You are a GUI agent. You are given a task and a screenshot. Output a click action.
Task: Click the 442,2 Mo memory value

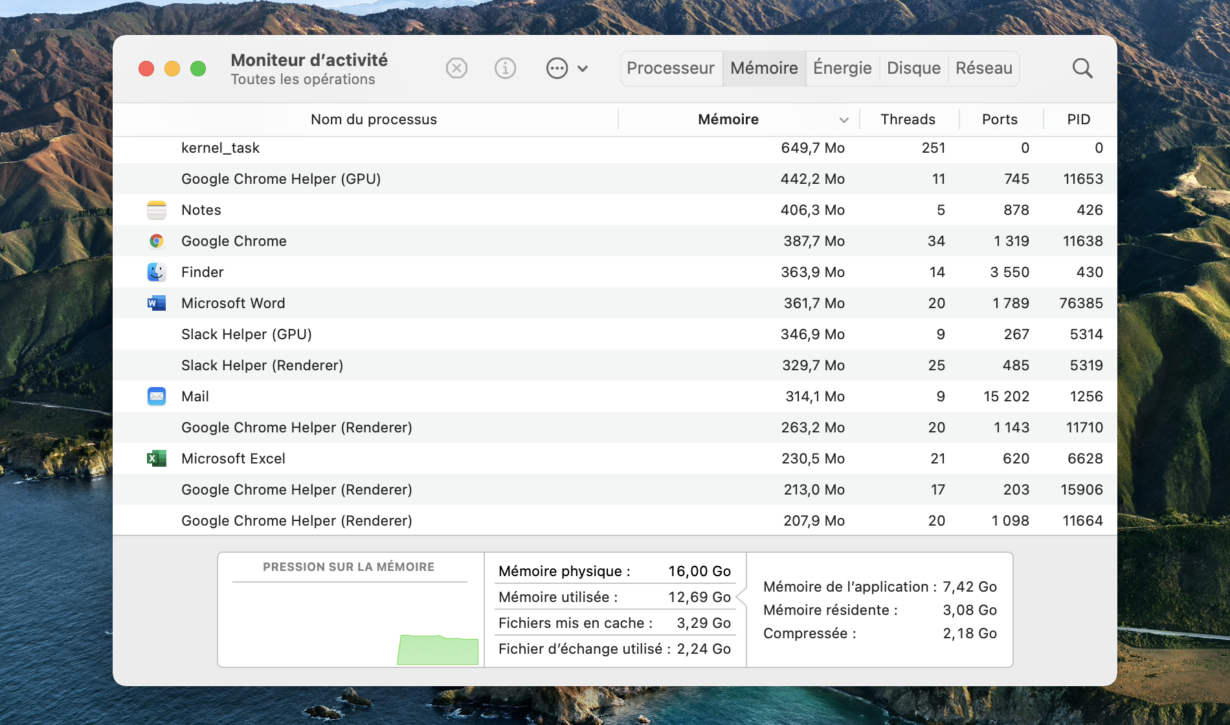(812, 179)
